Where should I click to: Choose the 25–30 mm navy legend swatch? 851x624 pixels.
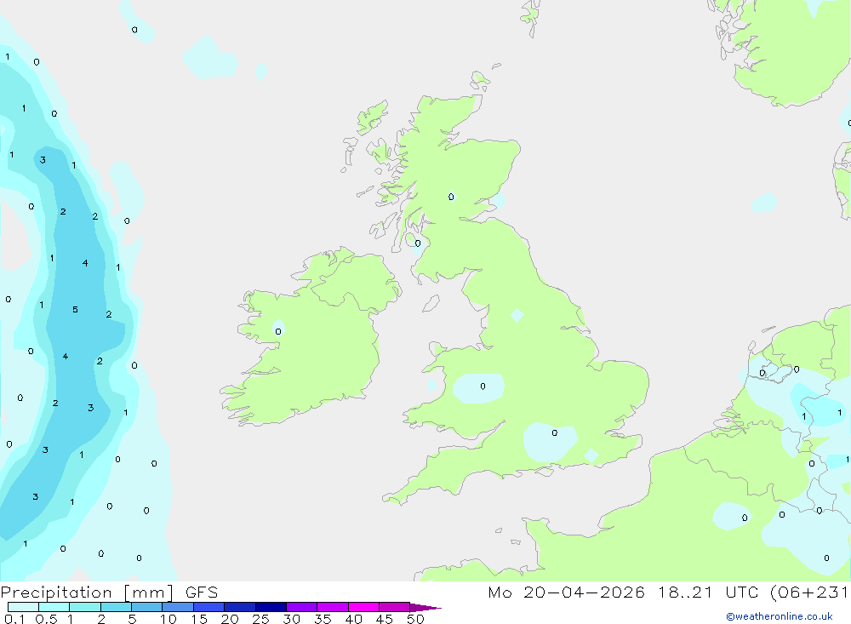(271, 607)
